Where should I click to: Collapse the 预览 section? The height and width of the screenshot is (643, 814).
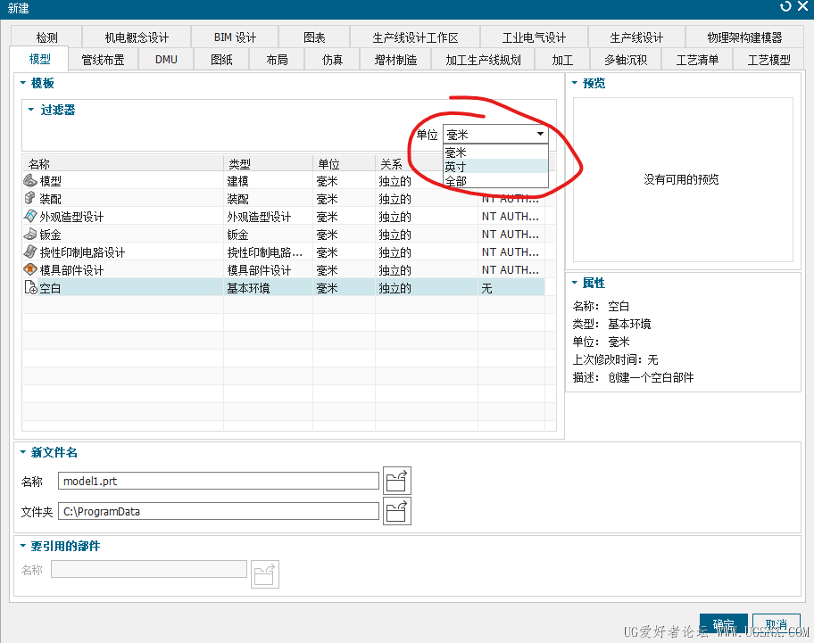pyautogui.click(x=575, y=83)
